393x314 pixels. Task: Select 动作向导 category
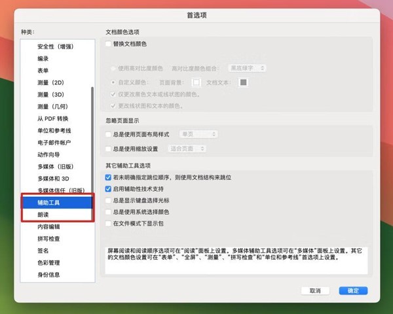pos(58,155)
